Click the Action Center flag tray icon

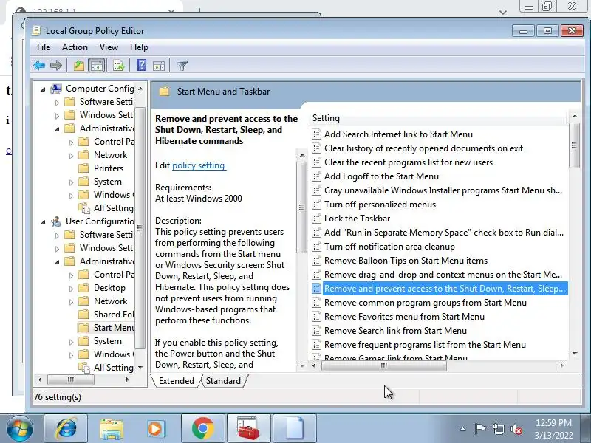[480, 429]
